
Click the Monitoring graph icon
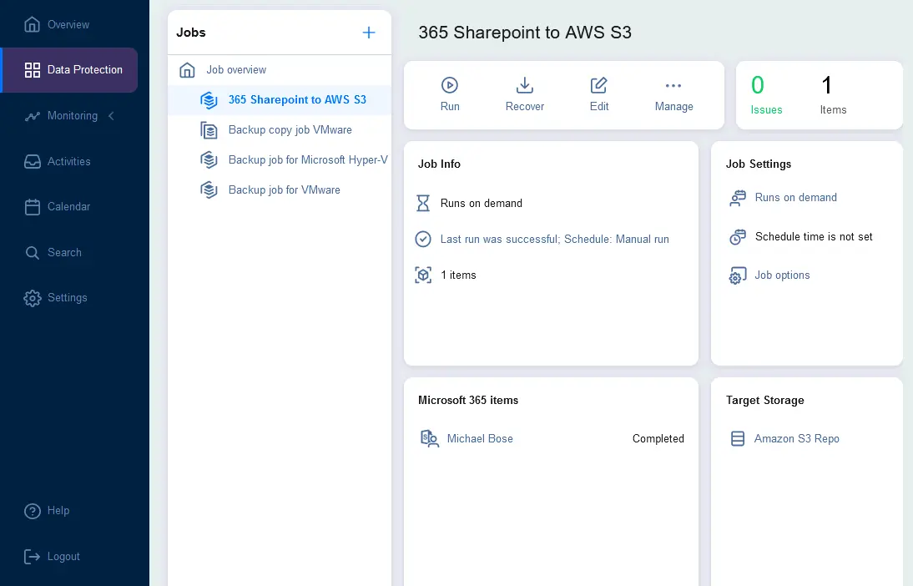point(32,116)
